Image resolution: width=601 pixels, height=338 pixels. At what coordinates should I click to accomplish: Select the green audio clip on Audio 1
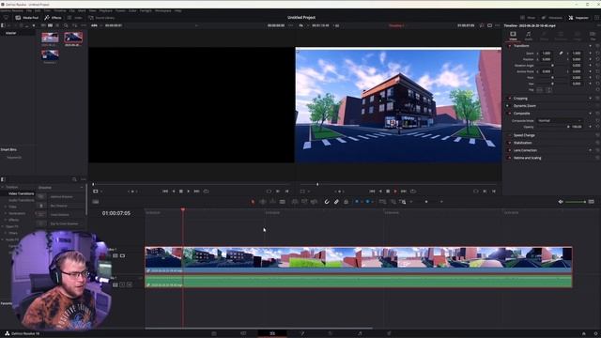[x=359, y=282]
